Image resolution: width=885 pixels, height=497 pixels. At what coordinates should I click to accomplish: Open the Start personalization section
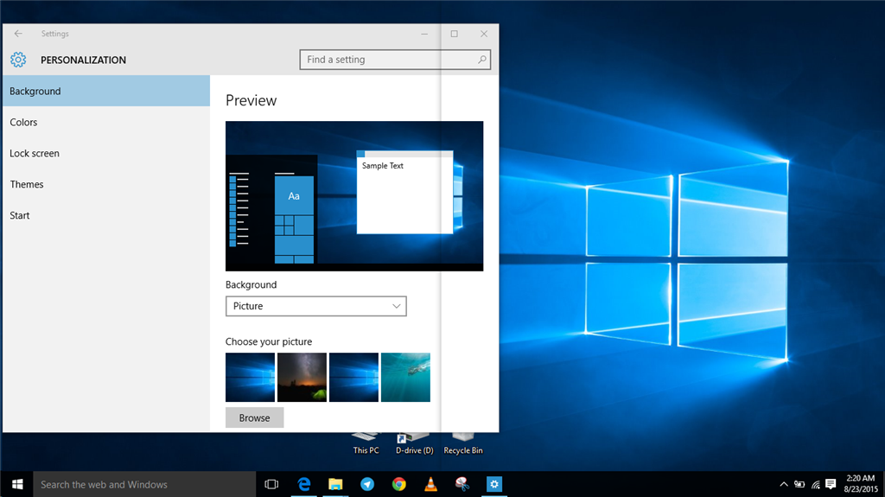tap(106, 215)
